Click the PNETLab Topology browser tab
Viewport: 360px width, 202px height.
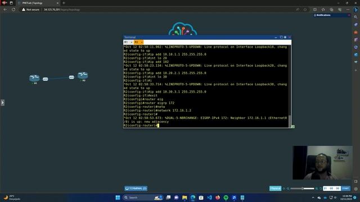click(38, 3)
